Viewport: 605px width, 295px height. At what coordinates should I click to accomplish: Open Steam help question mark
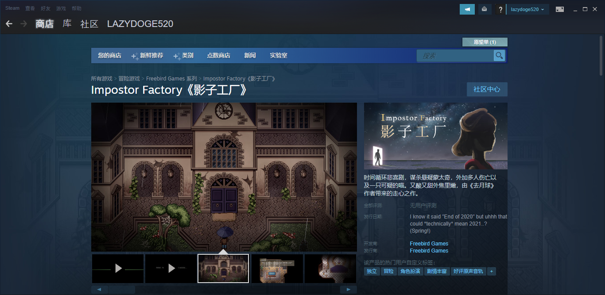[x=500, y=9]
